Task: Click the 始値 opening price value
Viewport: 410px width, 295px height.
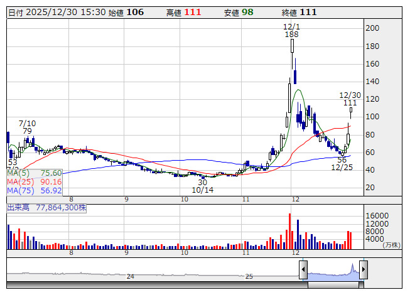Action: pyautogui.click(x=135, y=12)
